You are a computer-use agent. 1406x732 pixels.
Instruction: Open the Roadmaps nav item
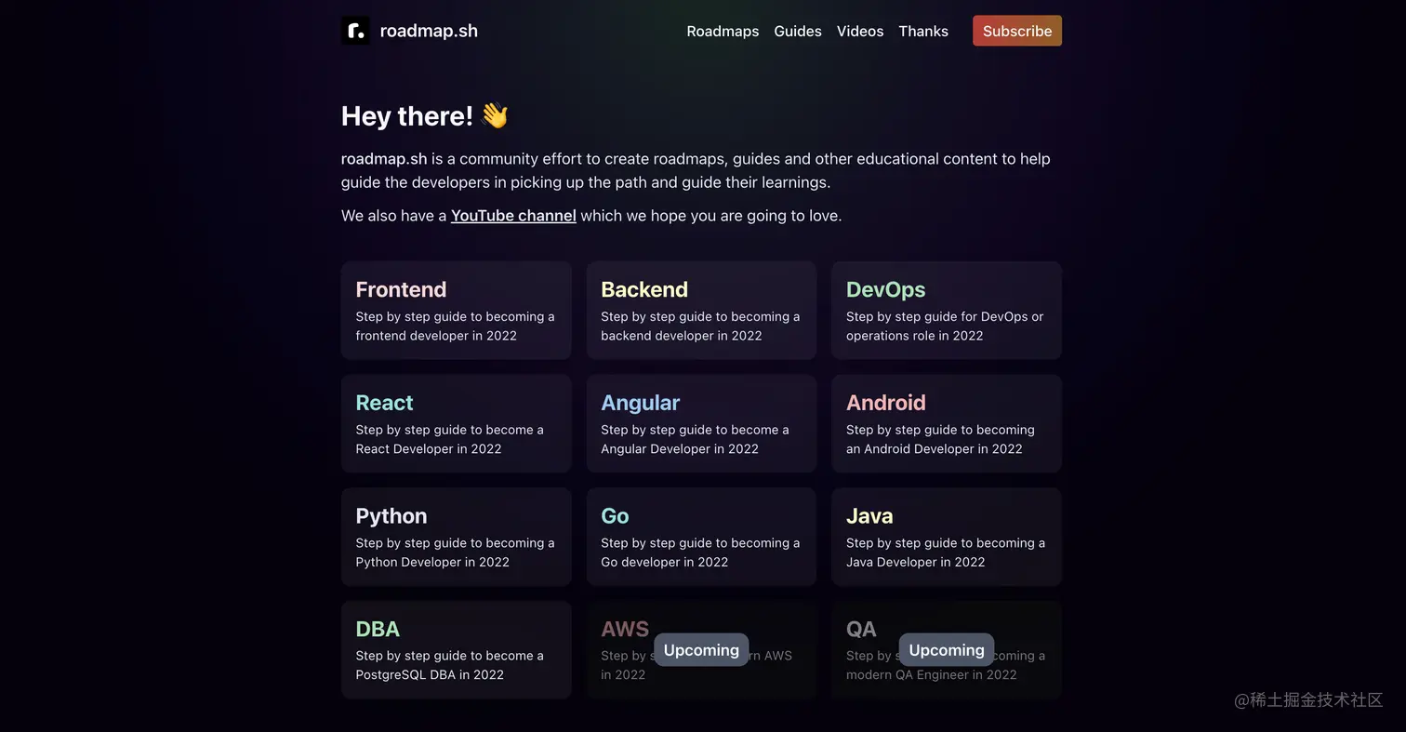723,31
